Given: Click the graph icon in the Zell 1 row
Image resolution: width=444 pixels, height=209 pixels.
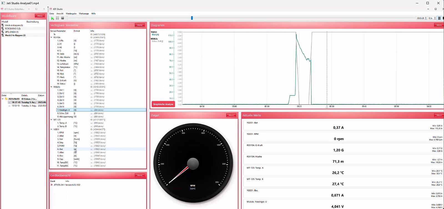Looking at the screenshot, I should pyautogui.click(x=92, y=90).
